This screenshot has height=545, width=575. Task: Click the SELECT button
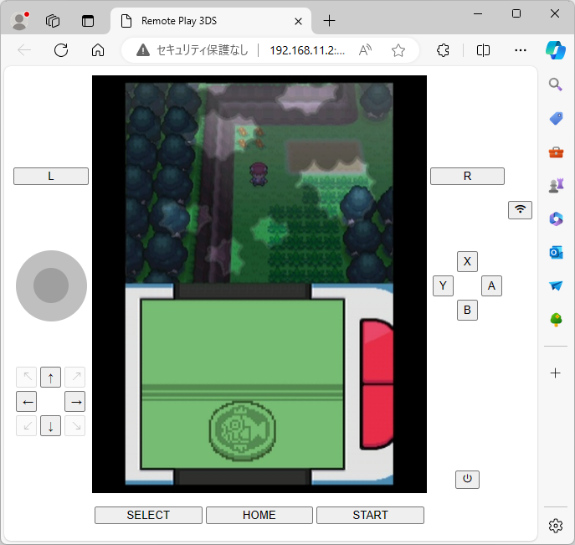point(148,515)
